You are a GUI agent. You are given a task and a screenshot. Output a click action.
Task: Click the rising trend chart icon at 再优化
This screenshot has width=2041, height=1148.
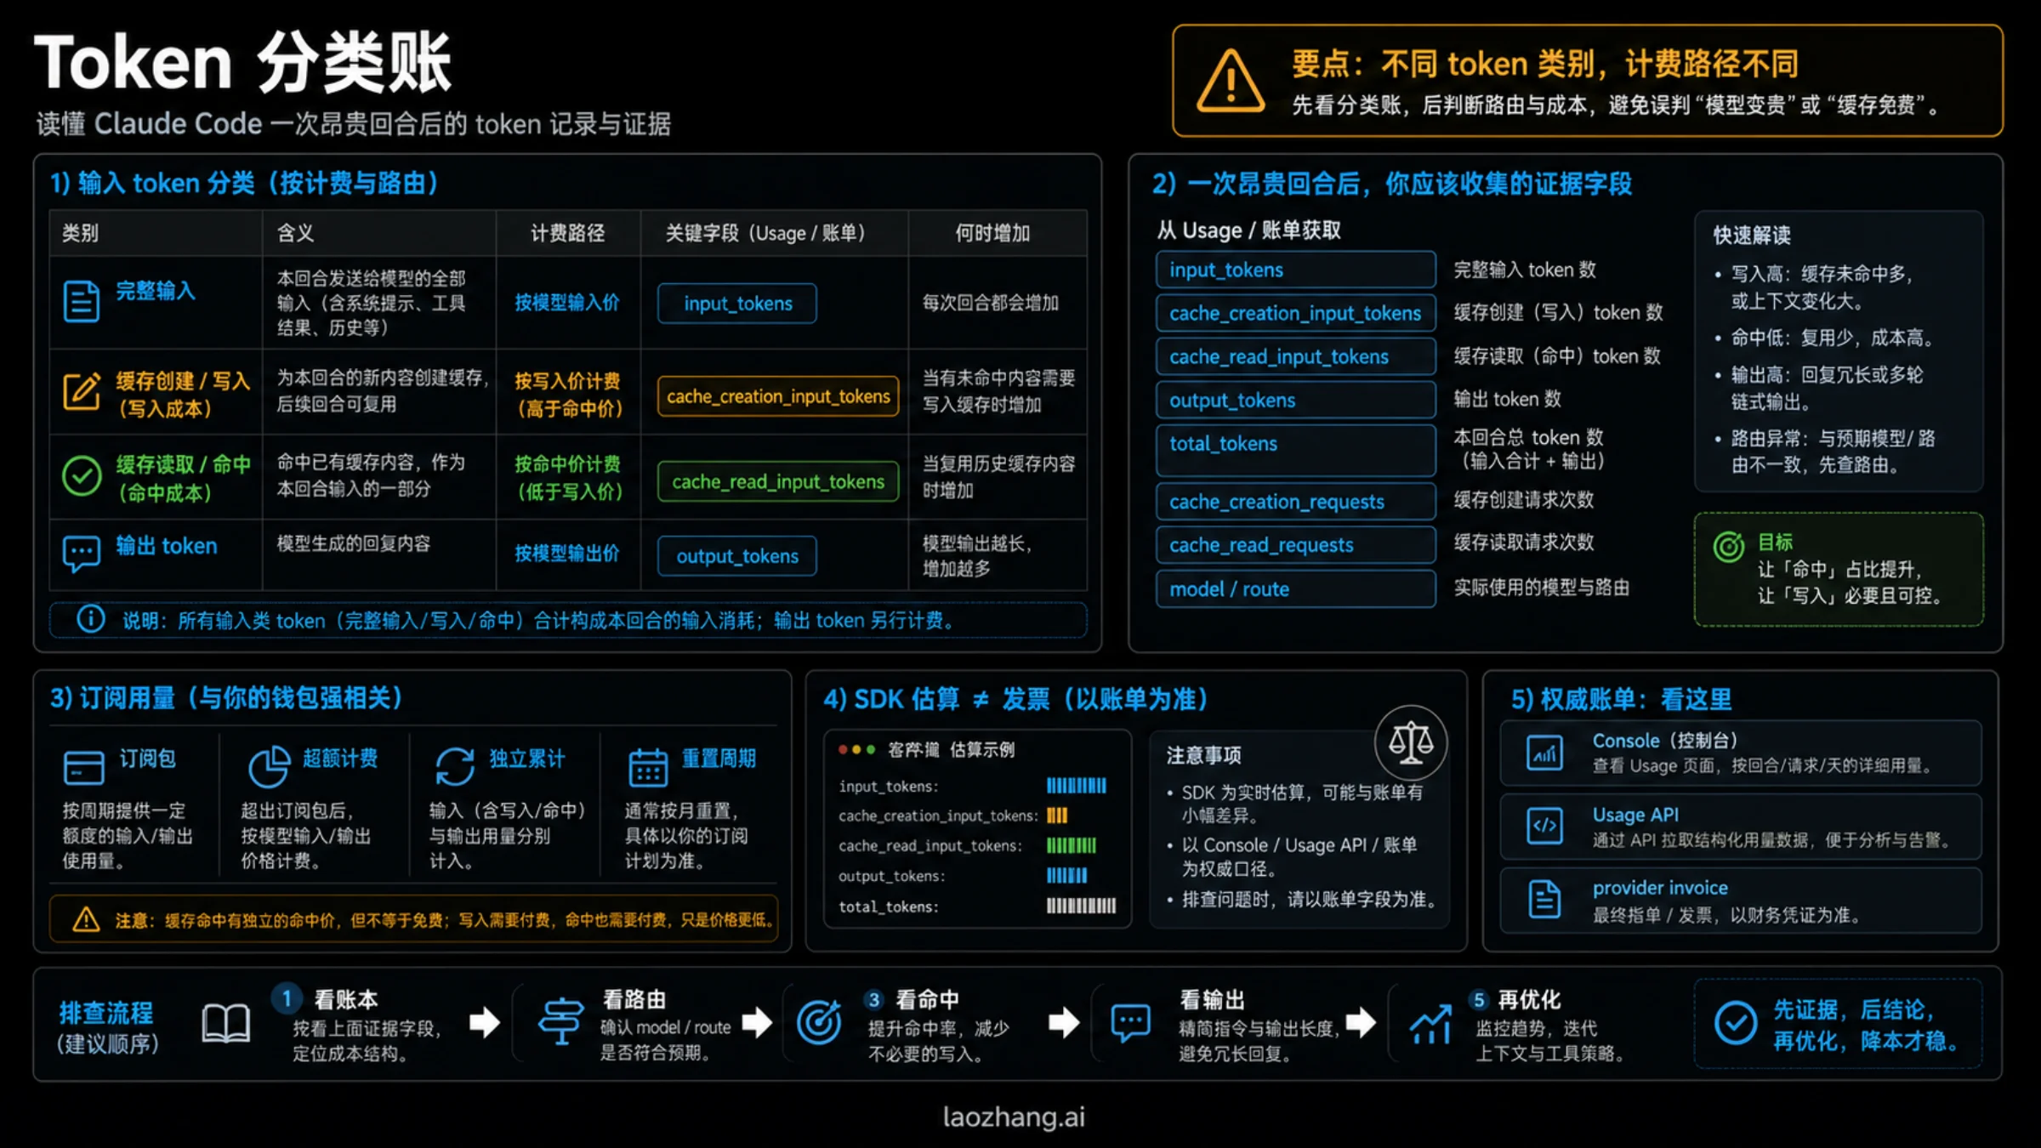pyautogui.click(x=1430, y=1023)
